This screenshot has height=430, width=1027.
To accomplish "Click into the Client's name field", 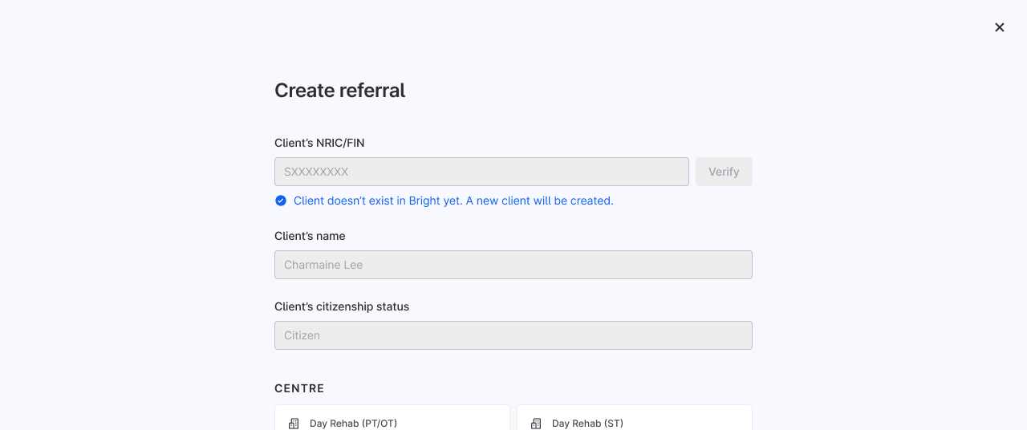I will tap(513, 265).
